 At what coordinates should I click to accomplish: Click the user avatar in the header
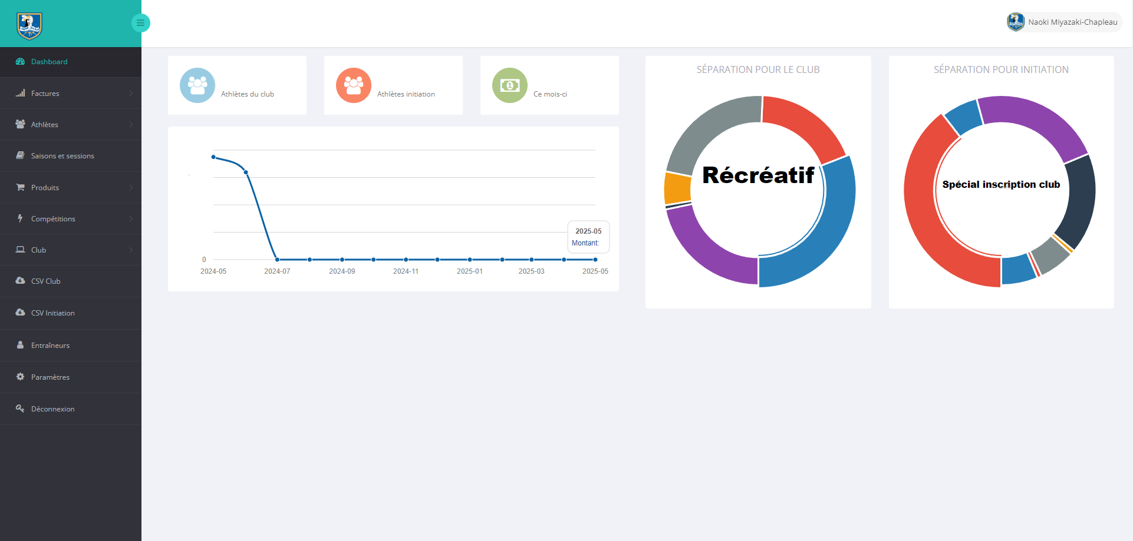click(1016, 22)
